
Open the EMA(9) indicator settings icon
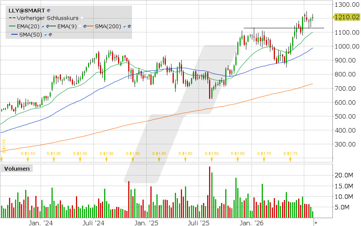85,26
